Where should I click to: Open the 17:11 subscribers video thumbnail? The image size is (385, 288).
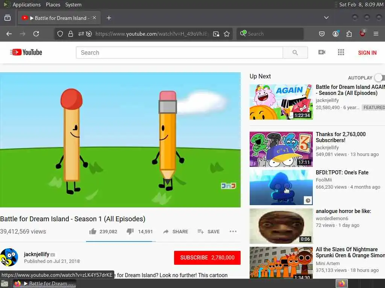[281, 149]
